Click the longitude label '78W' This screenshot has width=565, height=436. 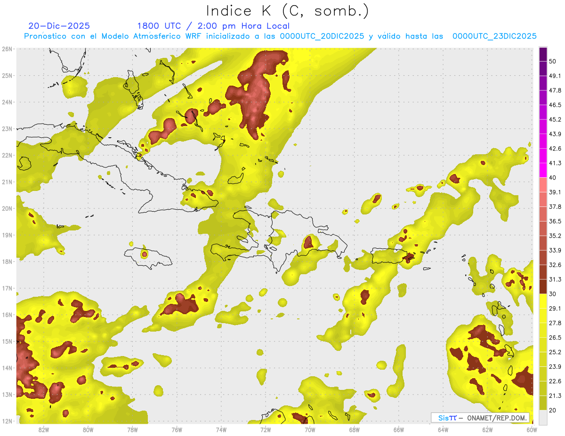coord(132,430)
